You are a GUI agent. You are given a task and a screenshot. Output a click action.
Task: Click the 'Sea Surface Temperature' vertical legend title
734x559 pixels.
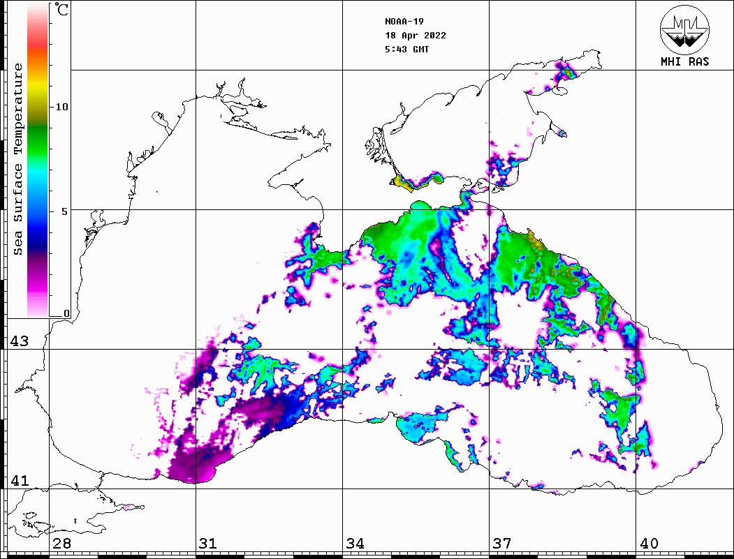[18, 159]
